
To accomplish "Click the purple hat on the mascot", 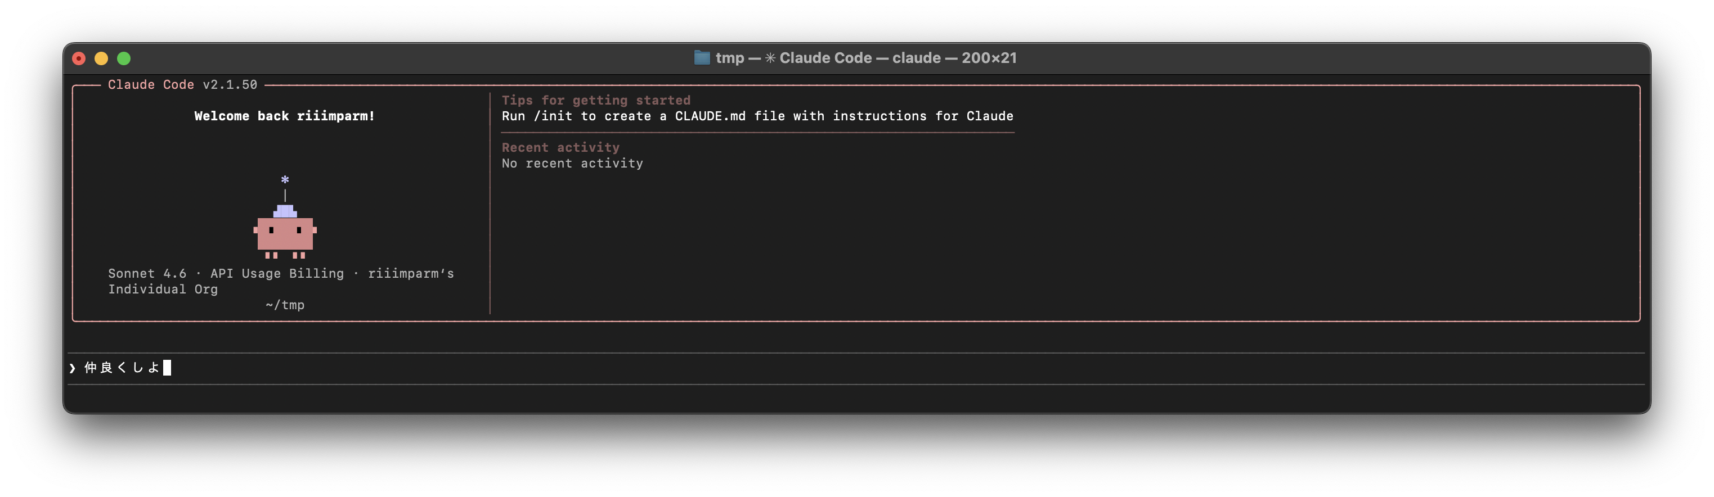I will coord(285,211).
